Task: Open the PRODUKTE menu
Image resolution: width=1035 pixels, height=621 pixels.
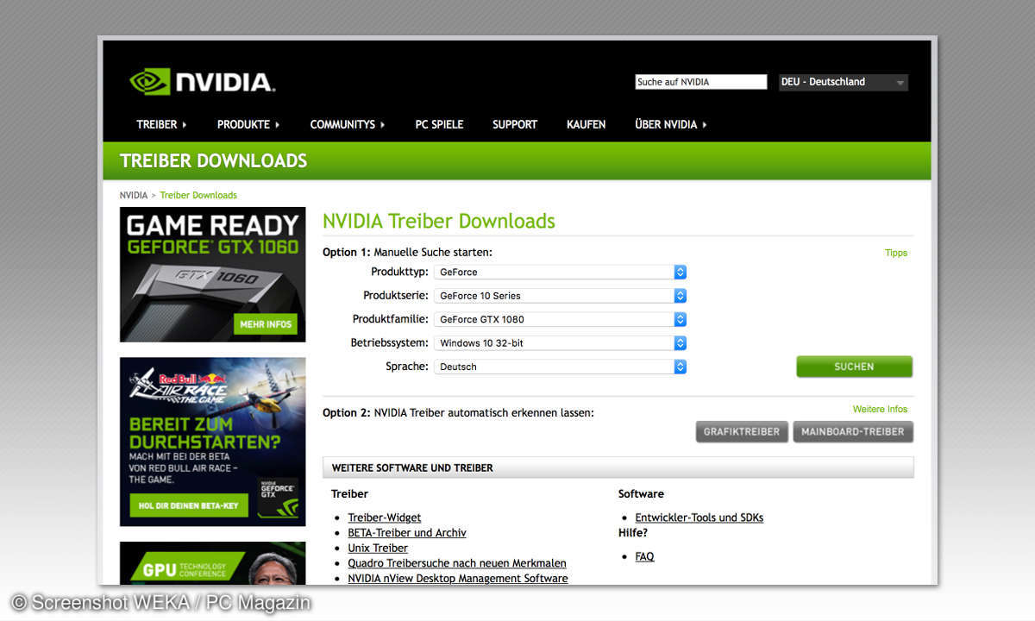Action: (x=248, y=124)
